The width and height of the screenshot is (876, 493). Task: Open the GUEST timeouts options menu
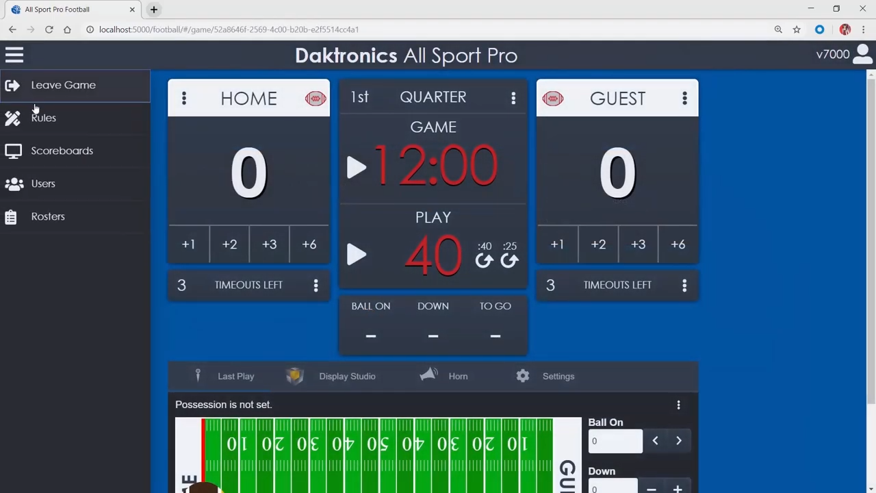click(x=684, y=285)
